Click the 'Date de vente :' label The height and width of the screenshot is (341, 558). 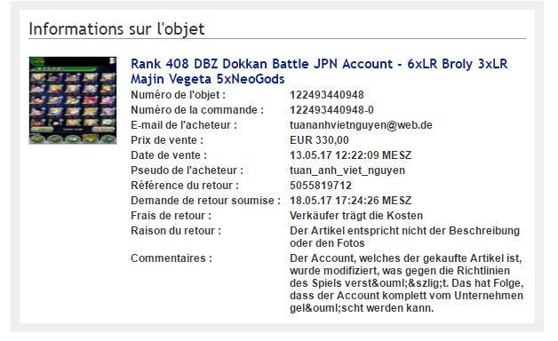[x=169, y=155]
